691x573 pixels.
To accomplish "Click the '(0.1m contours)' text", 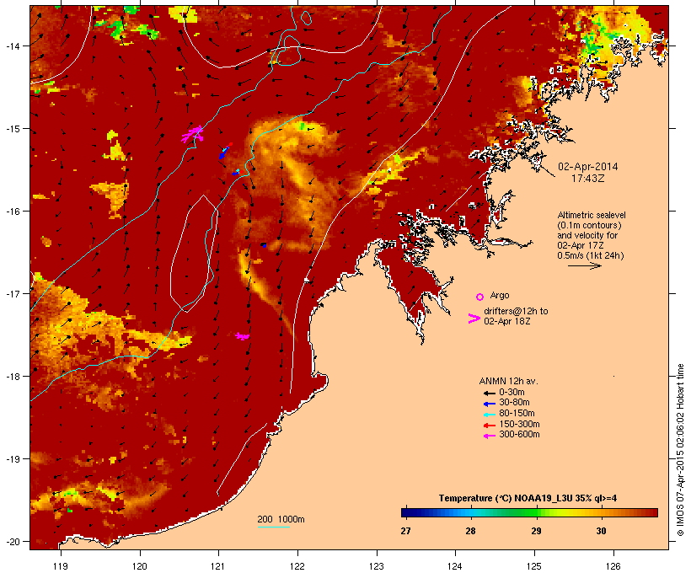I will [x=589, y=225].
